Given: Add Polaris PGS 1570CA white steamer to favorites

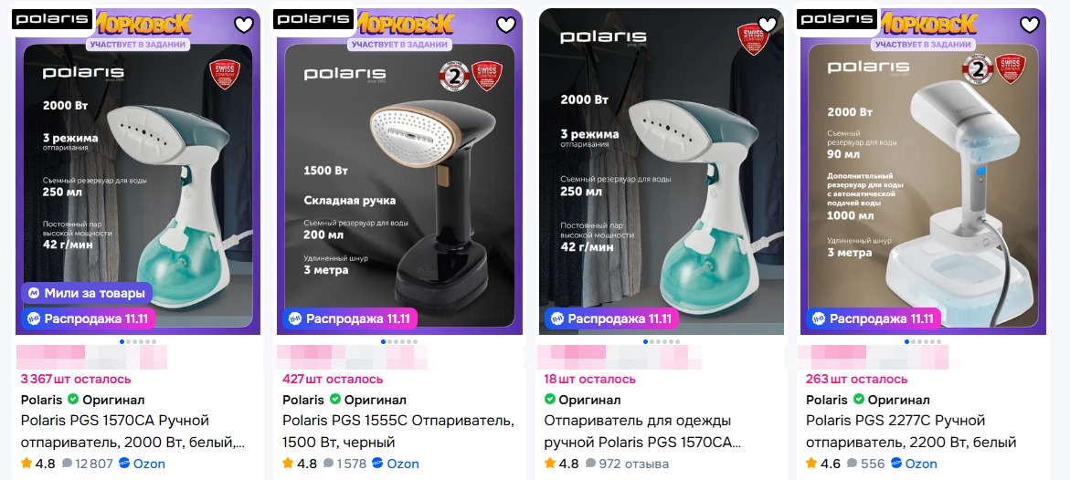Looking at the screenshot, I should tap(244, 26).
